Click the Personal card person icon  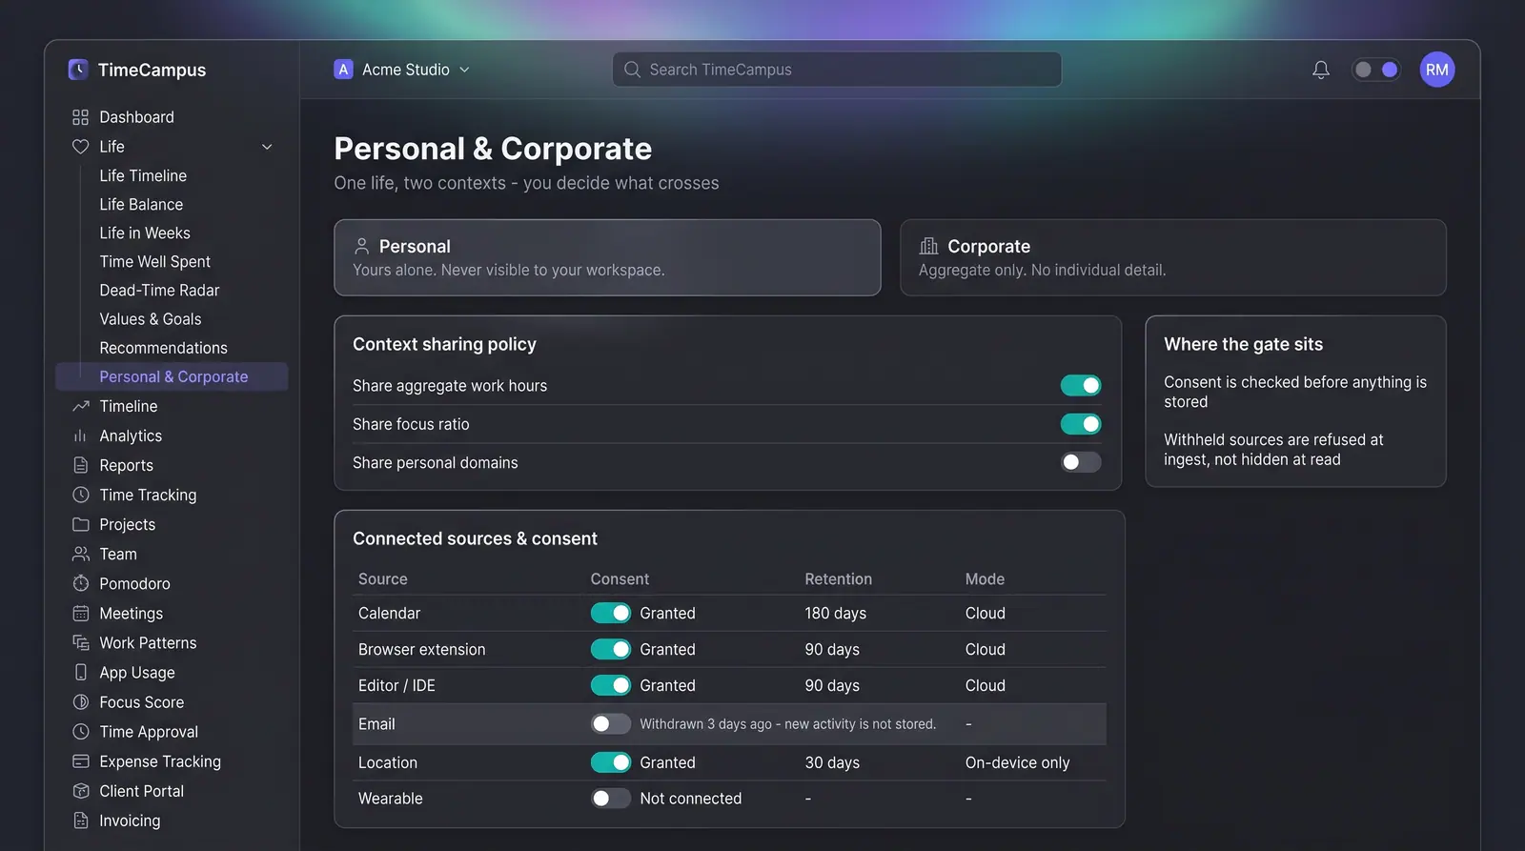tap(361, 246)
